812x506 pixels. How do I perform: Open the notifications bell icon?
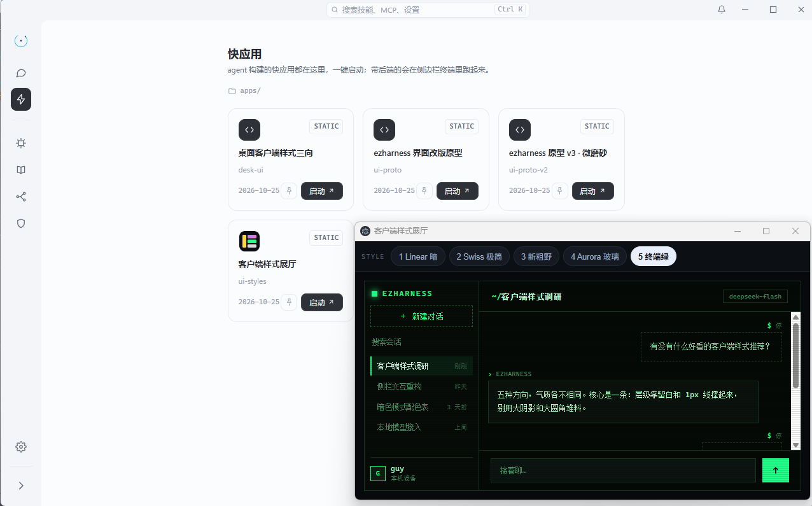point(722,10)
